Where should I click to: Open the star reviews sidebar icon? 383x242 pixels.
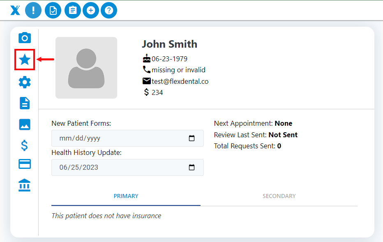tap(25, 60)
